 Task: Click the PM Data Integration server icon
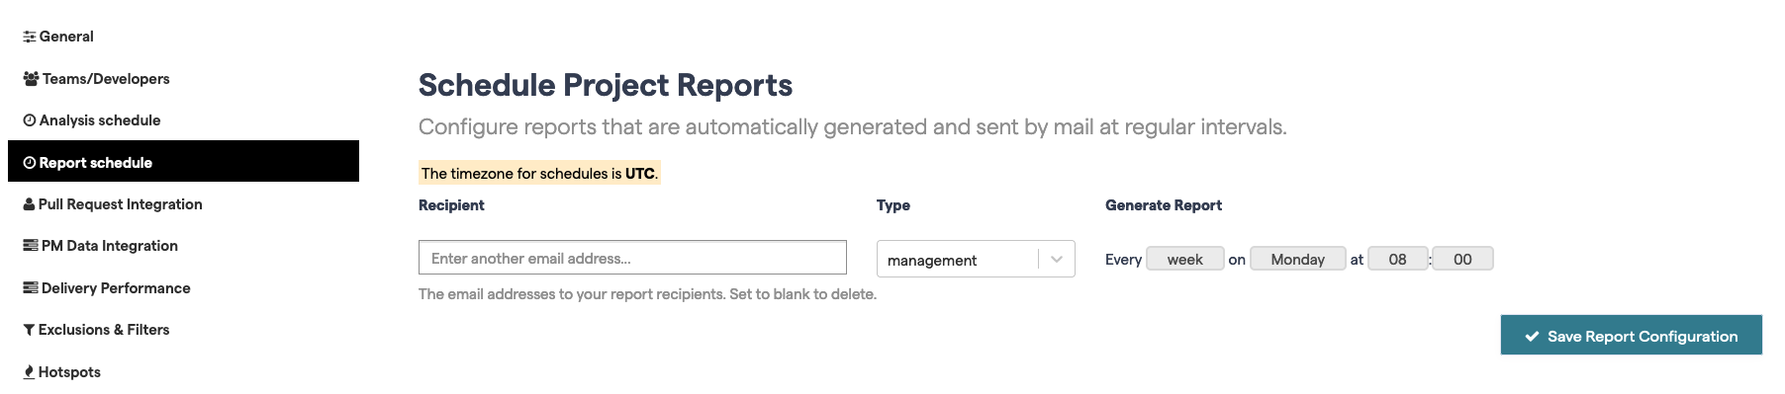[x=31, y=246]
